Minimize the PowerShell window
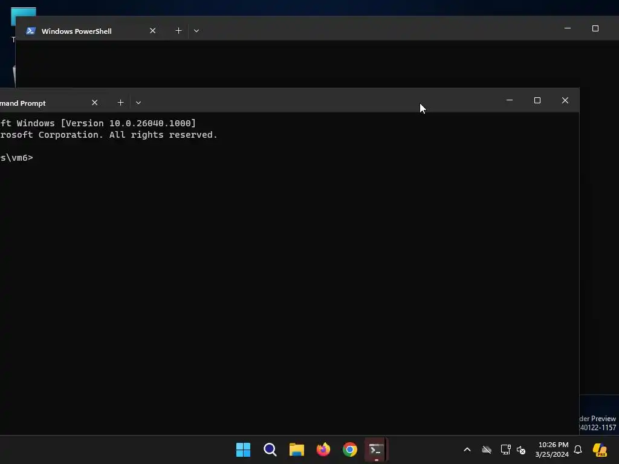This screenshot has width=619, height=464. point(567,28)
